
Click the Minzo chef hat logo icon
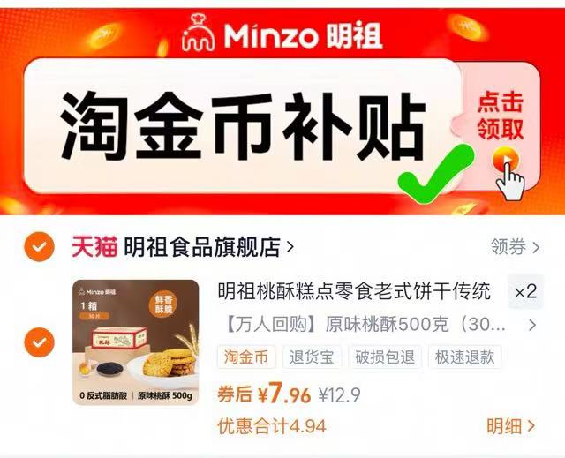198,34
